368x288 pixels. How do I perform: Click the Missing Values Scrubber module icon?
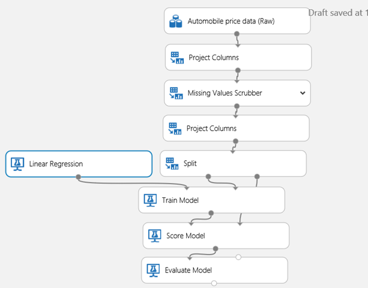176,93
